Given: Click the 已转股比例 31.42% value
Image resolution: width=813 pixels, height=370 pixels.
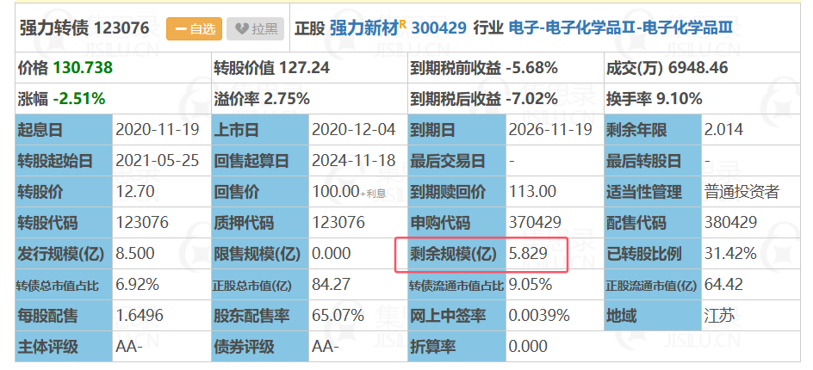Looking at the screenshot, I should (x=730, y=253).
